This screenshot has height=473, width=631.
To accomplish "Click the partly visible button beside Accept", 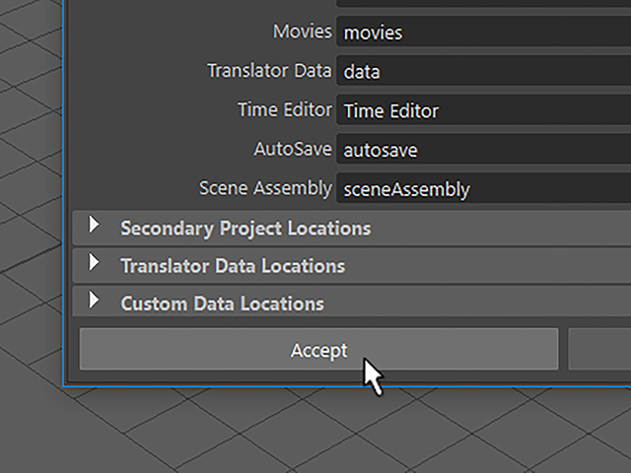I will (x=599, y=349).
